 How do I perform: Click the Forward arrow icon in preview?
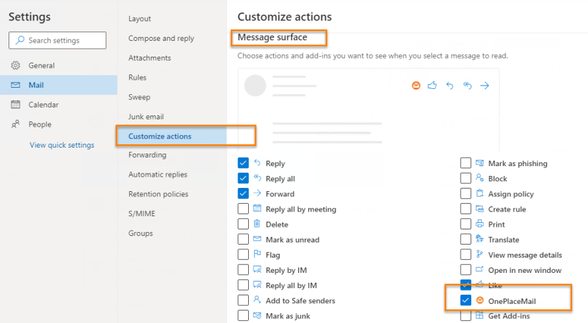tap(484, 86)
